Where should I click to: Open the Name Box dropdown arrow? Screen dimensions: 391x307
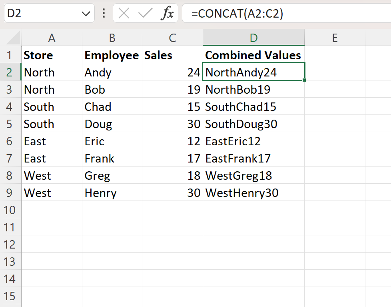[x=86, y=13]
